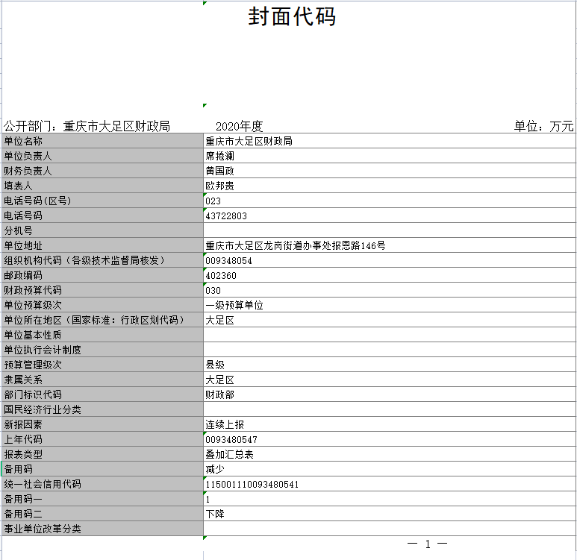Click the '公开部门:重庆市大足区财政局' header text

coord(87,126)
